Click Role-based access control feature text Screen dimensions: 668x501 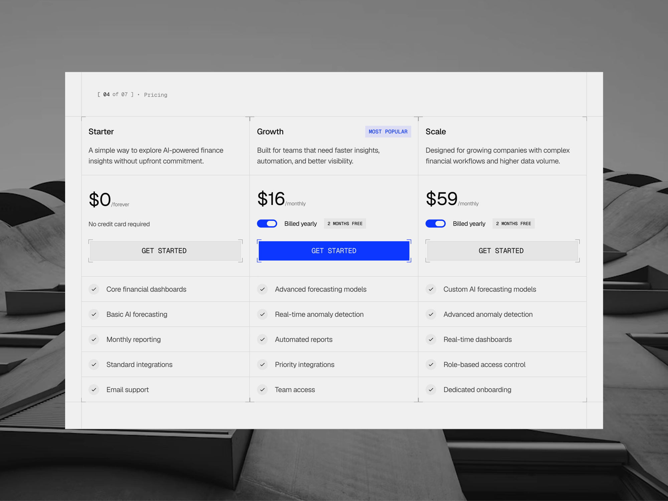click(484, 364)
